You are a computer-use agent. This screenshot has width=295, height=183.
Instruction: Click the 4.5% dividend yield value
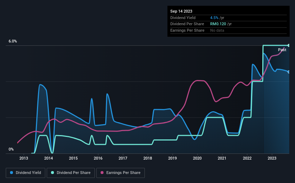214,18
